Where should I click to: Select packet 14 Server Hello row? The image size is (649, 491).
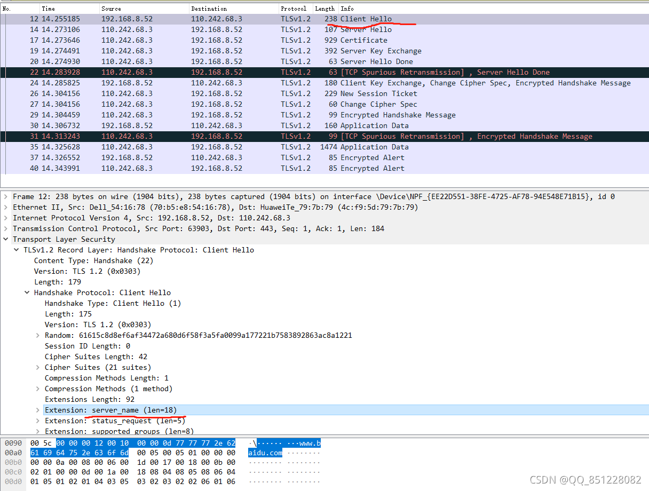(324, 29)
